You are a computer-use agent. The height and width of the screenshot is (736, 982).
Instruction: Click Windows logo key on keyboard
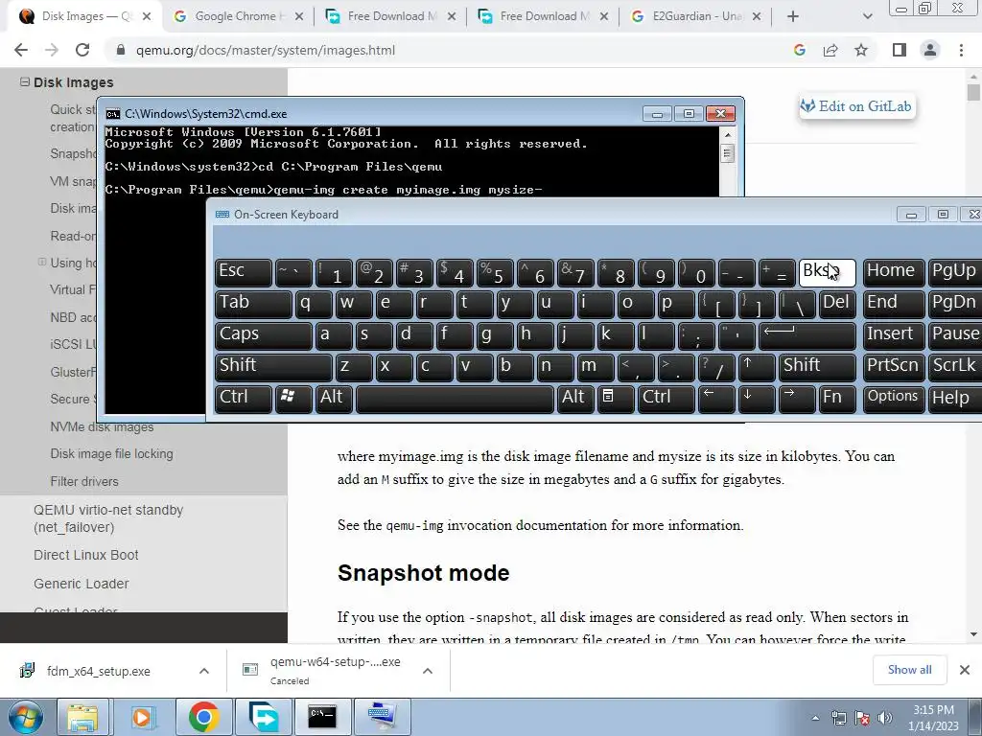point(293,399)
